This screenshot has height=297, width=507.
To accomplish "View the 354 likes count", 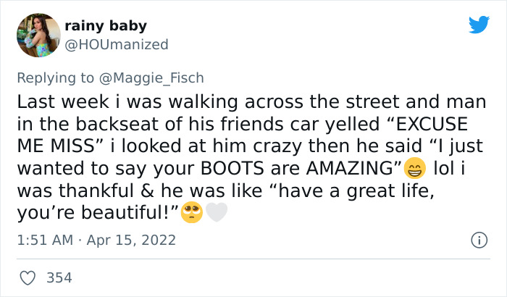I will 59,277.
